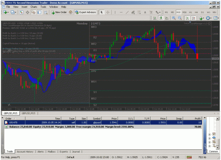Open the Market Watch icon

[21, 12]
